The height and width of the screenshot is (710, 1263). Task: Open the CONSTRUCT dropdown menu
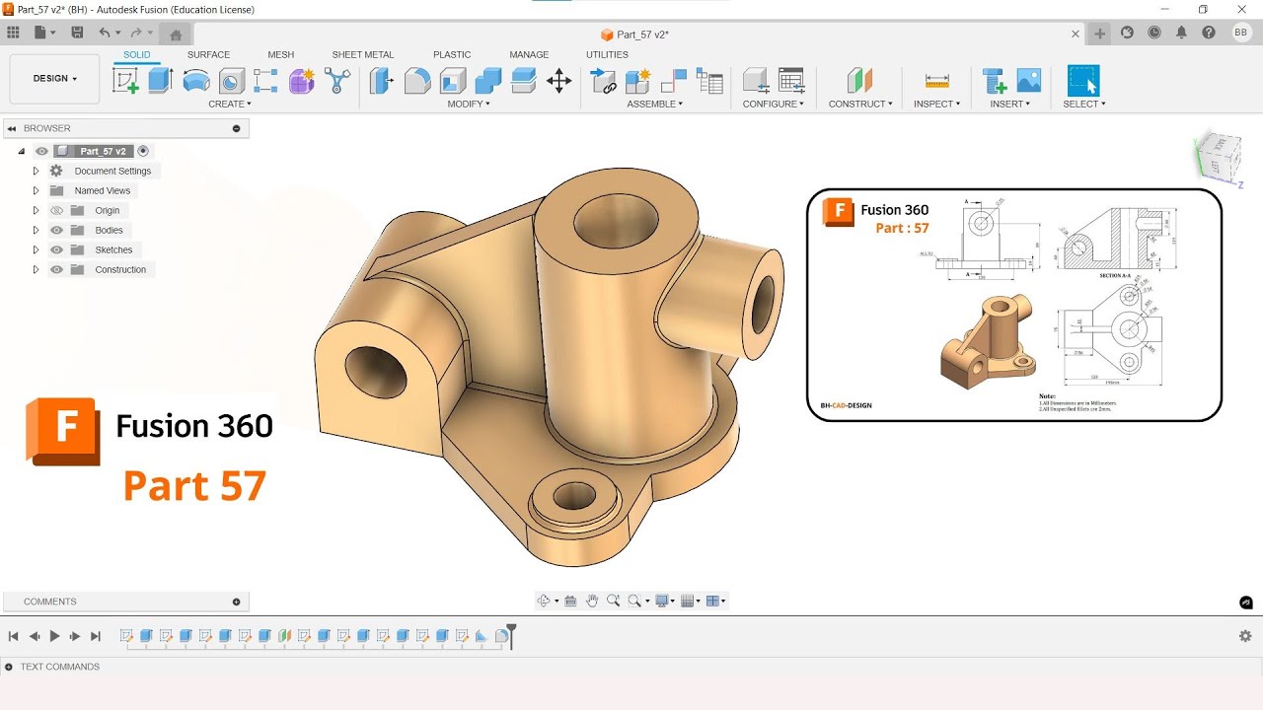click(x=860, y=104)
